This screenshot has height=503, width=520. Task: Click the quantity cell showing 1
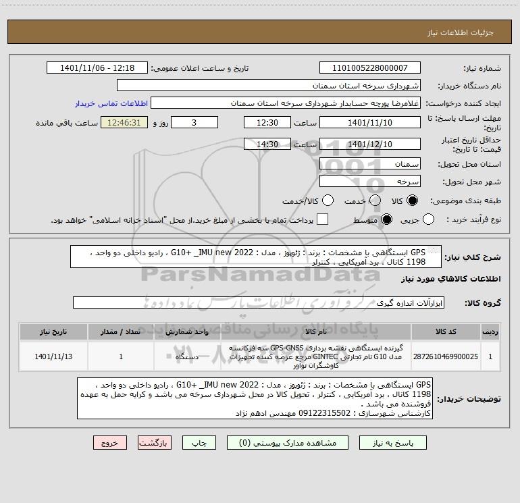point(121,356)
